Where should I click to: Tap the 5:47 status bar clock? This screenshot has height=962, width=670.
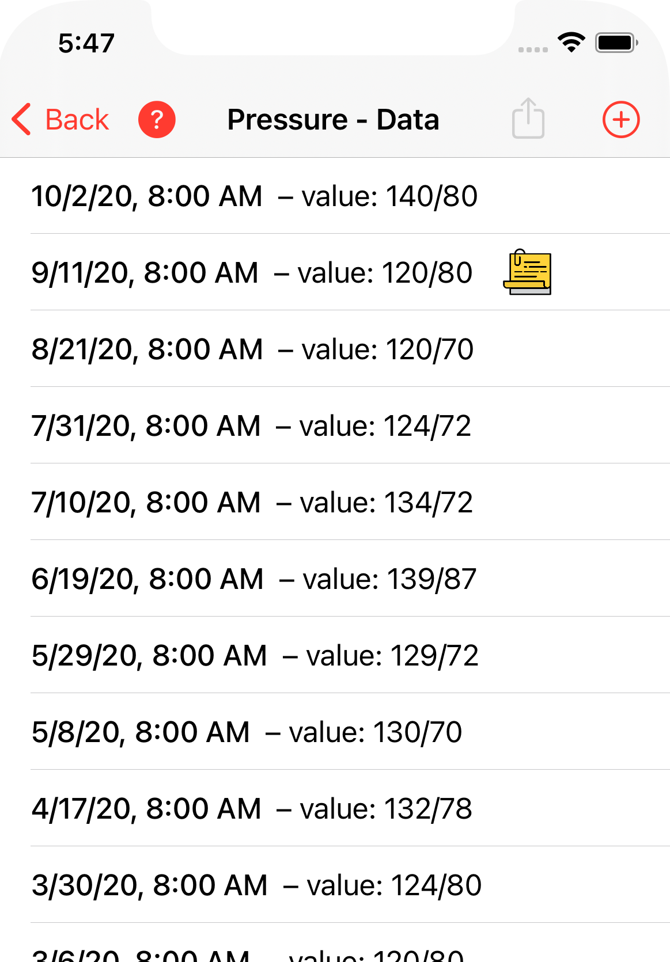click(x=86, y=43)
